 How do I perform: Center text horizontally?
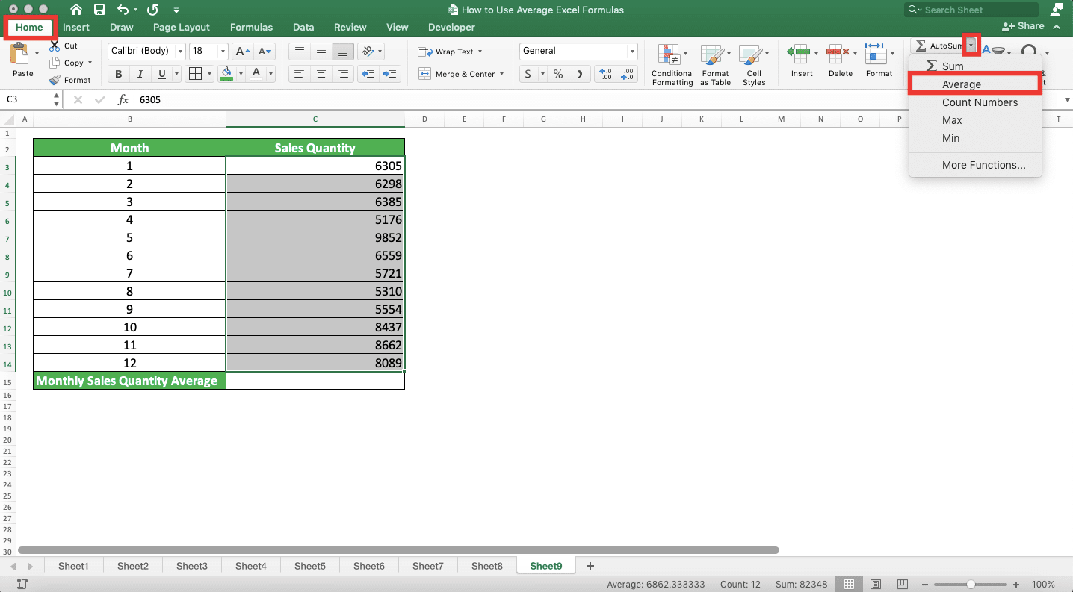point(321,74)
